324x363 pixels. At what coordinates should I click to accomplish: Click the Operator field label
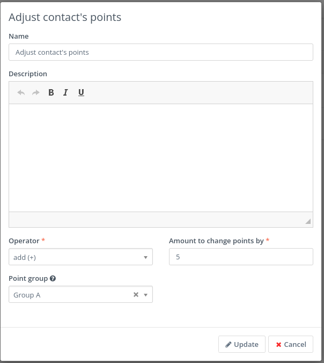tap(24, 241)
